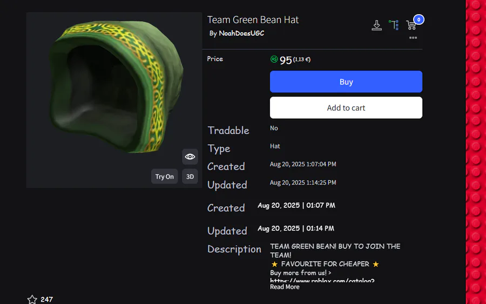Viewport: 486px width, 304px height.
Task: Click the Tradable value No
Action: point(274,129)
